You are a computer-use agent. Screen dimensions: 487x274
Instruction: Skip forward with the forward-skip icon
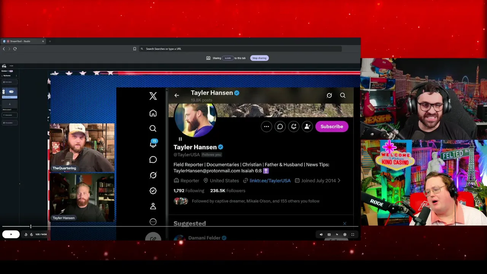32,234
